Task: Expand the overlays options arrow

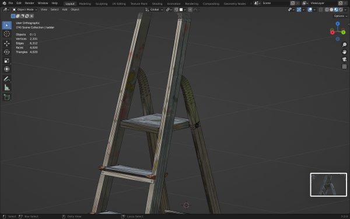Action: click(314, 9)
